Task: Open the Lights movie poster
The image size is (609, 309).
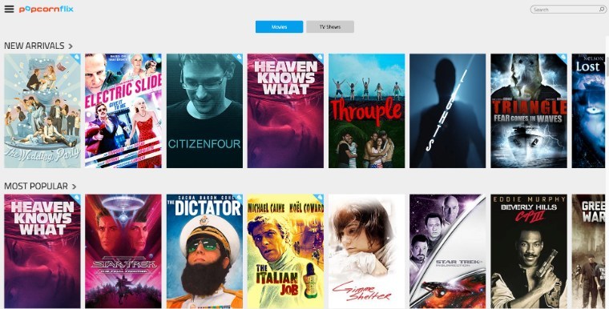Action: pos(447,110)
